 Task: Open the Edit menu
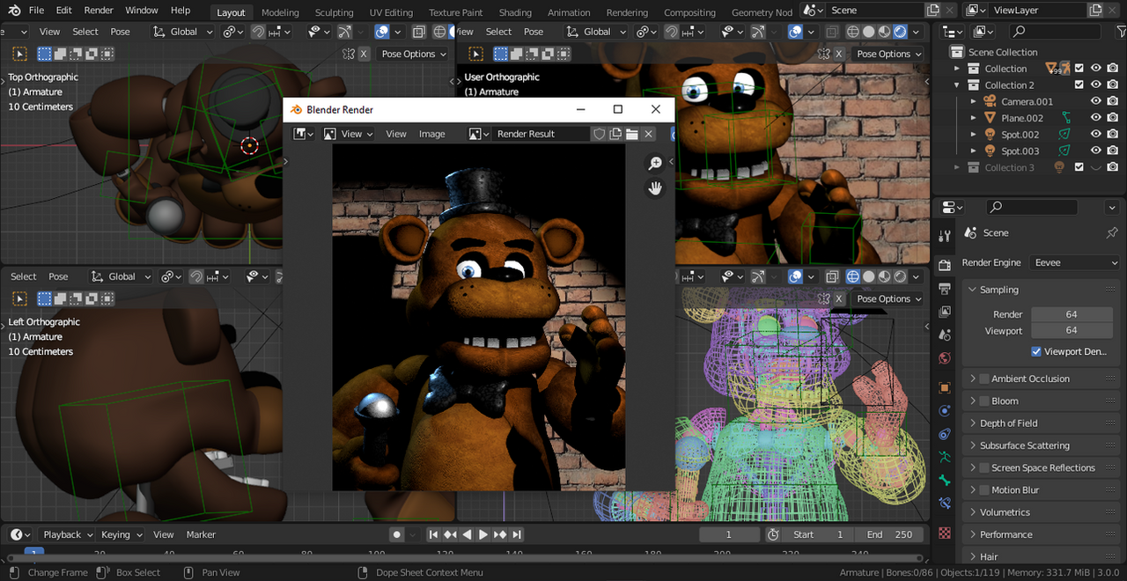pyautogui.click(x=64, y=11)
